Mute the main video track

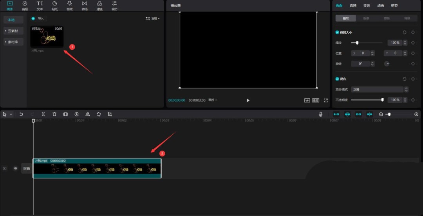[15, 168]
